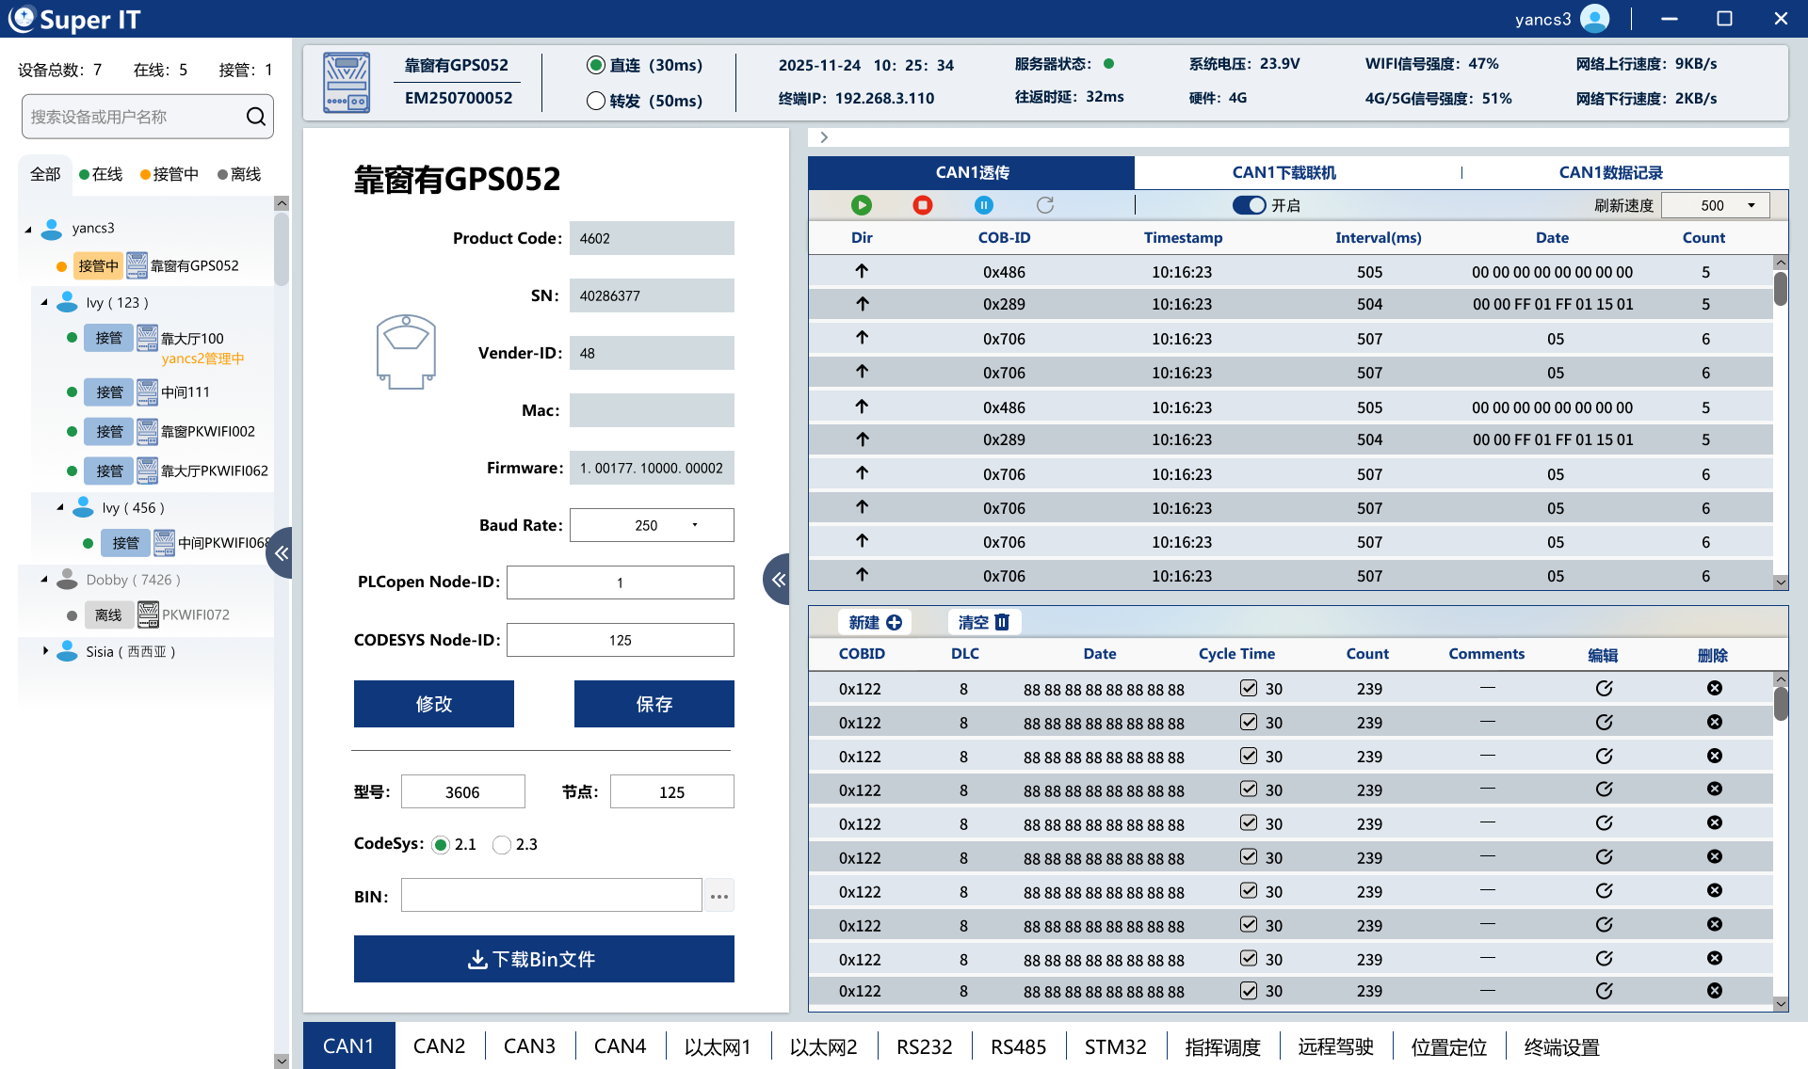Clear the COBID list with the 清空 trash icon
Screen dimensions: 1808x1069
984,622
